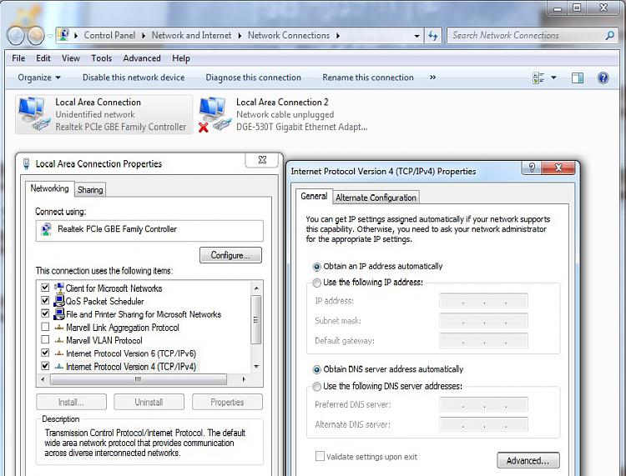Click the search magnifier icon
This screenshot has width=626, height=476.
[x=609, y=36]
